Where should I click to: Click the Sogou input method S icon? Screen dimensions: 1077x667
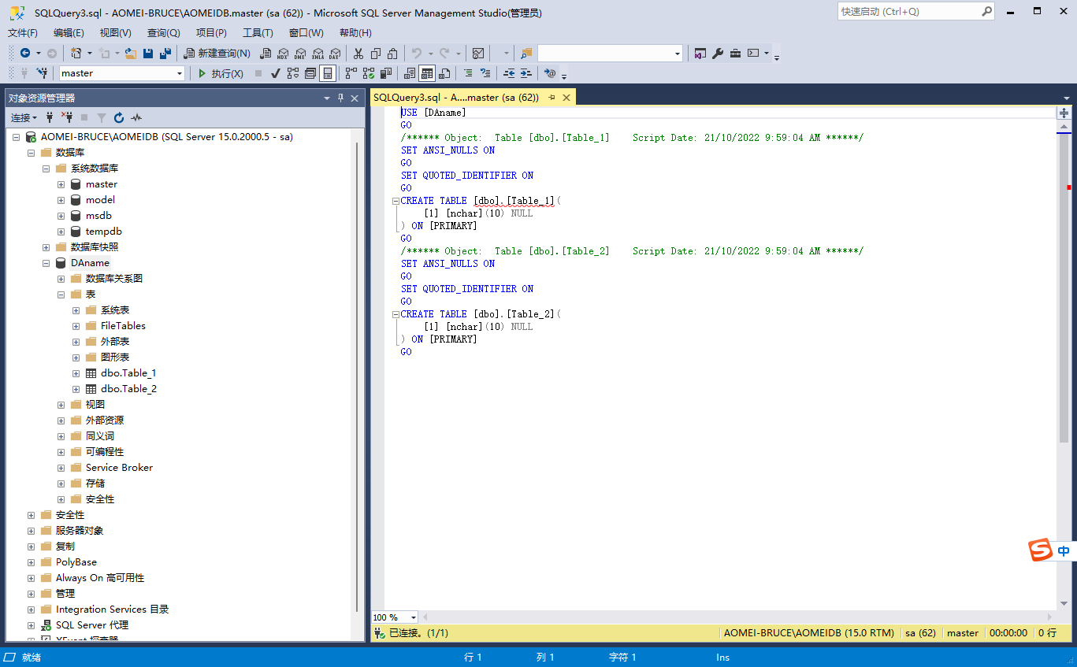[x=1041, y=550]
